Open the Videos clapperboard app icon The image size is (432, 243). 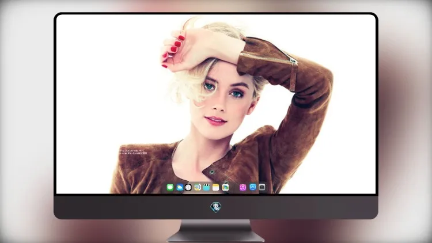[x=206, y=187]
